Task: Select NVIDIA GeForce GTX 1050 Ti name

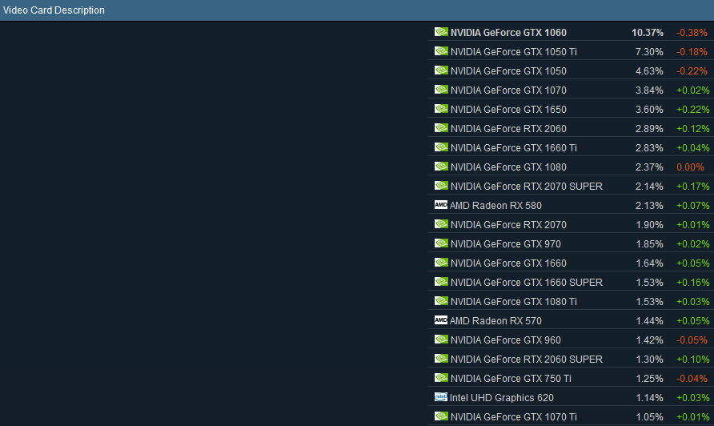Action: point(514,52)
